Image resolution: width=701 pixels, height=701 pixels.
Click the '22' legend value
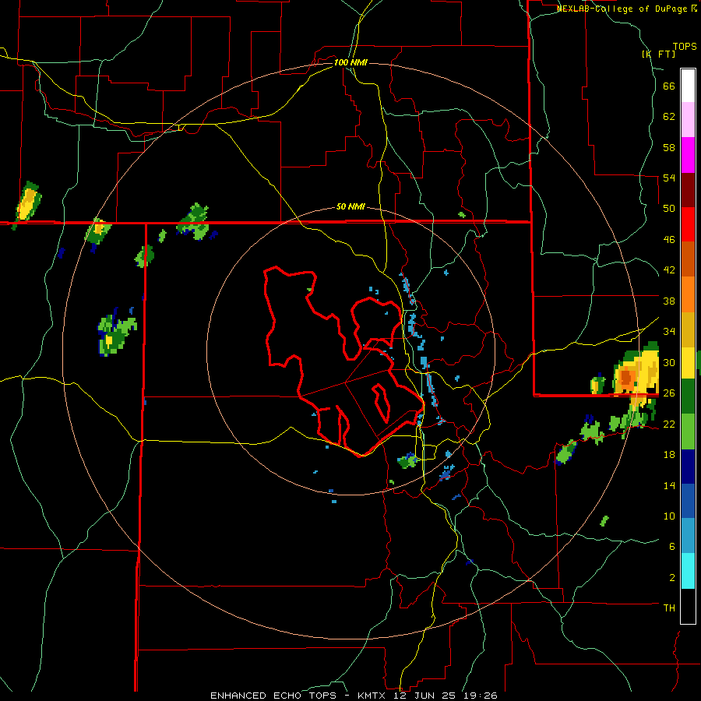669,424
